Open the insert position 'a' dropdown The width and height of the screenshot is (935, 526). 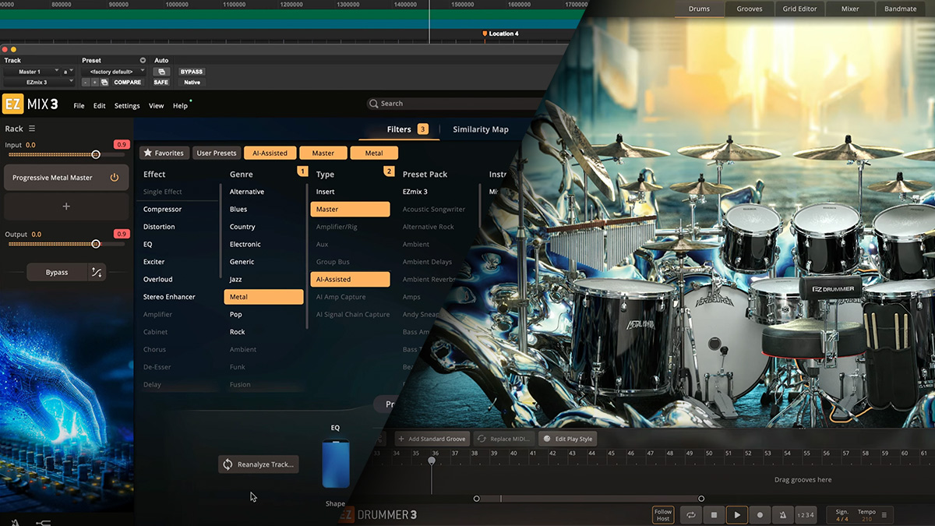tap(67, 72)
